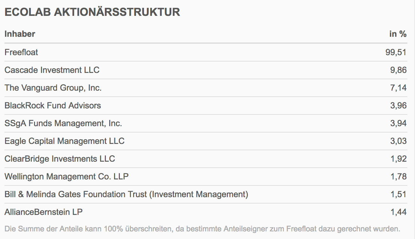Select the 1,78 percentage value

[x=398, y=177]
